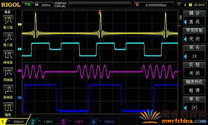Click the T'D trigger status button

click(27, 5)
